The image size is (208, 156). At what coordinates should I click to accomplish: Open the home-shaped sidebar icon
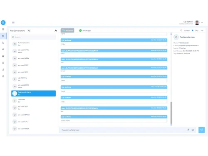pos(3,49)
